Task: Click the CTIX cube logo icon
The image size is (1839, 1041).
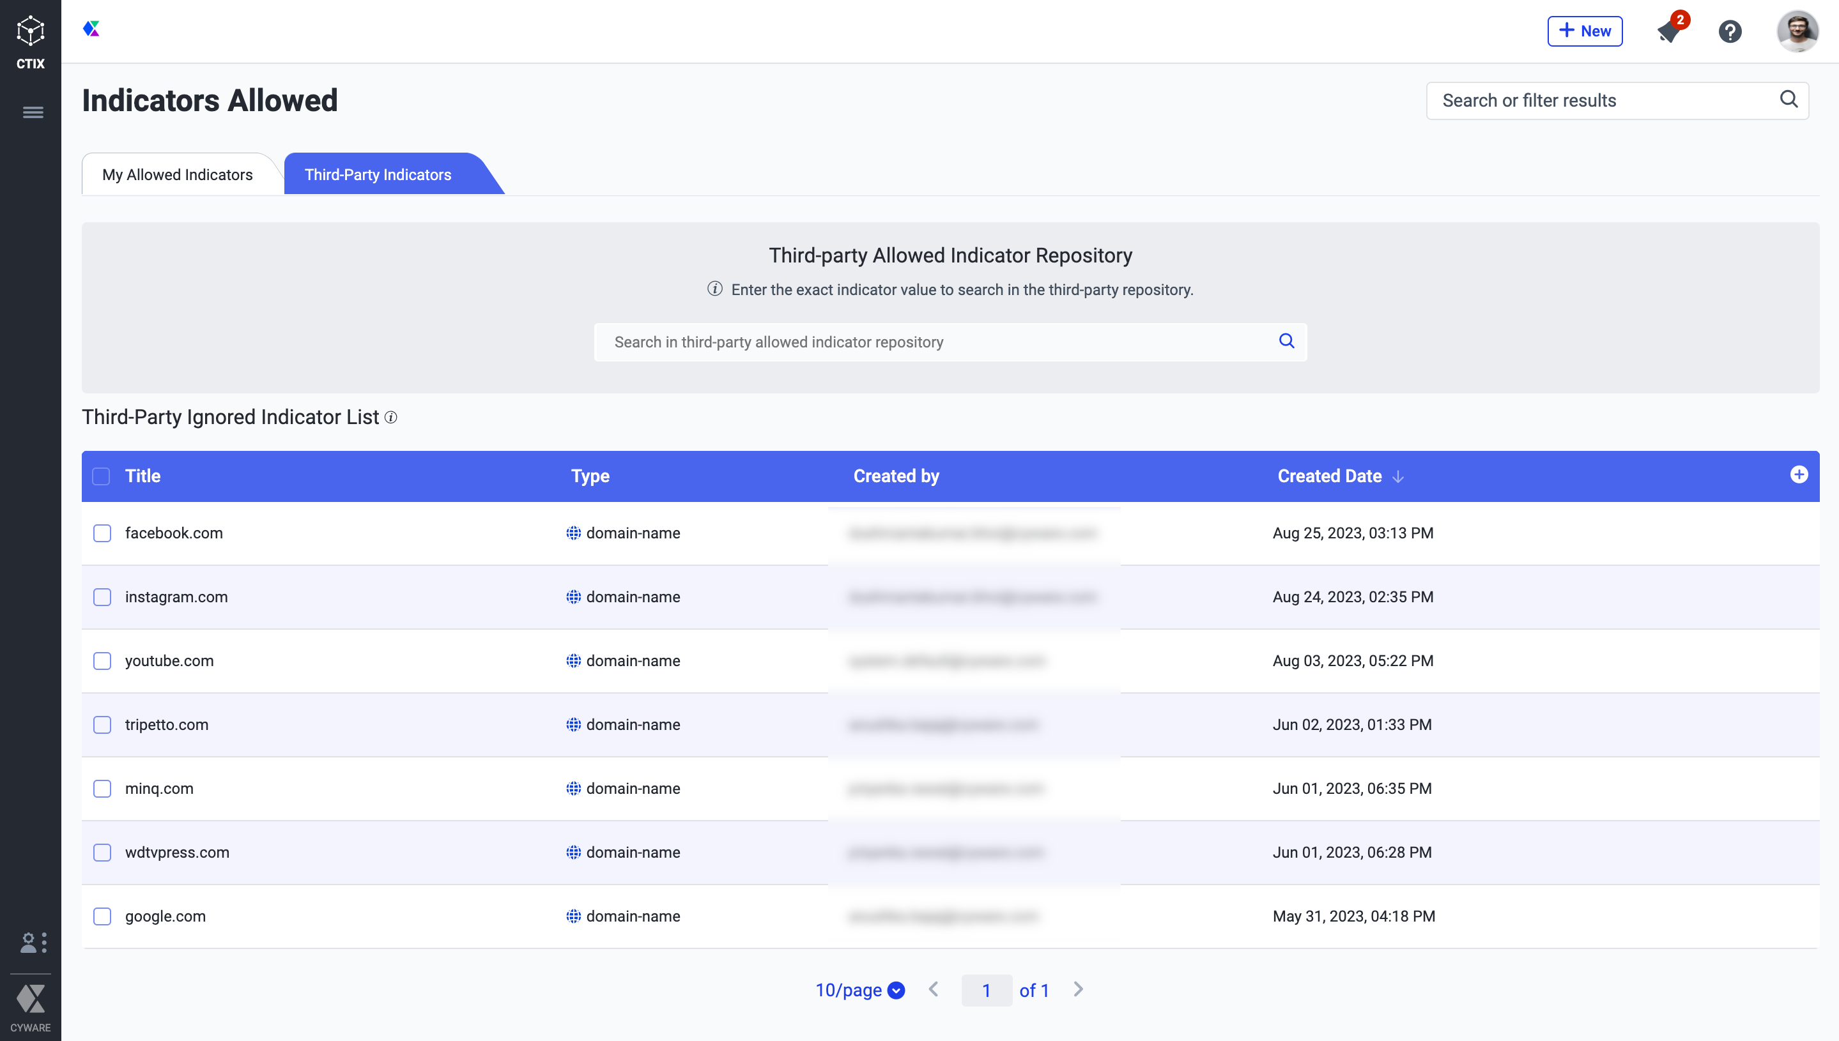Action: [x=30, y=31]
